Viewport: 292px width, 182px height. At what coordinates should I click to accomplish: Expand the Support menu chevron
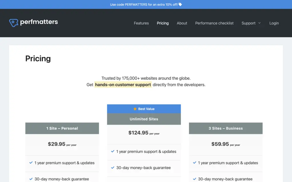click(x=259, y=23)
